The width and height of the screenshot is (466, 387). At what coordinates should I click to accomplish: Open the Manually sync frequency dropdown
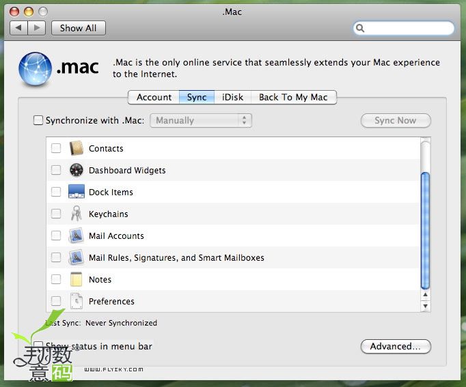pos(201,120)
